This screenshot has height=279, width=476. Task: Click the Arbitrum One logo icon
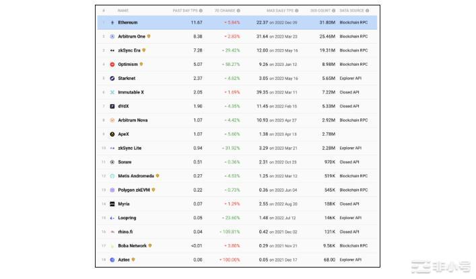[x=112, y=36]
